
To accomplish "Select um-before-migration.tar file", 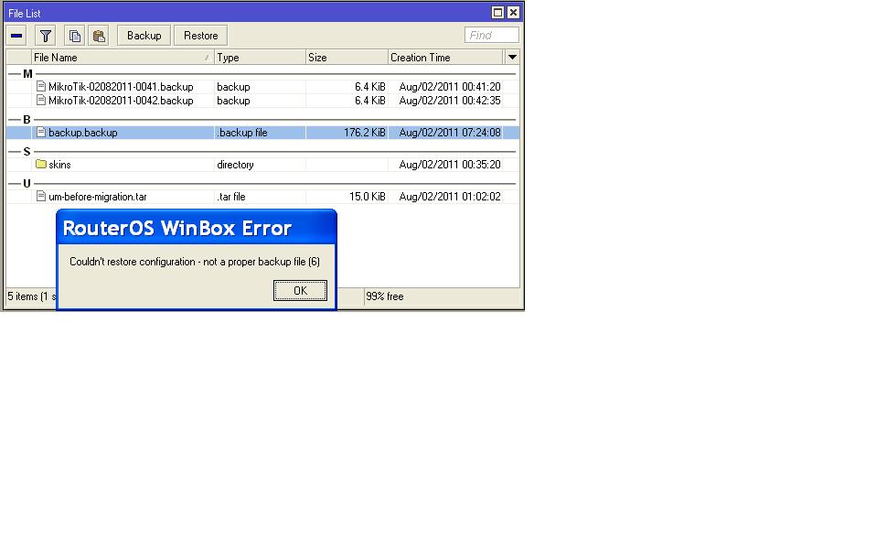I will point(98,197).
